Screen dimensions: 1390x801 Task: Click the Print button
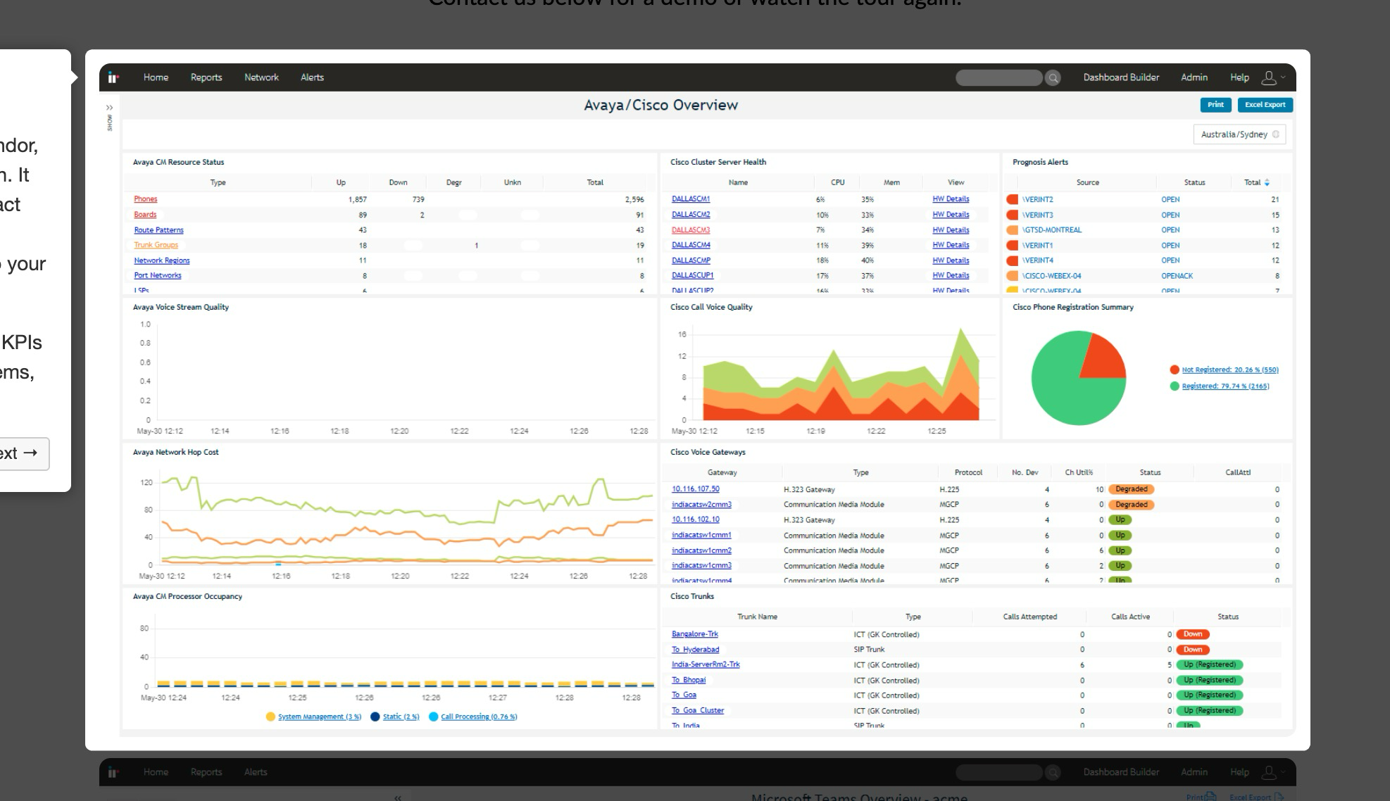tap(1215, 105)
